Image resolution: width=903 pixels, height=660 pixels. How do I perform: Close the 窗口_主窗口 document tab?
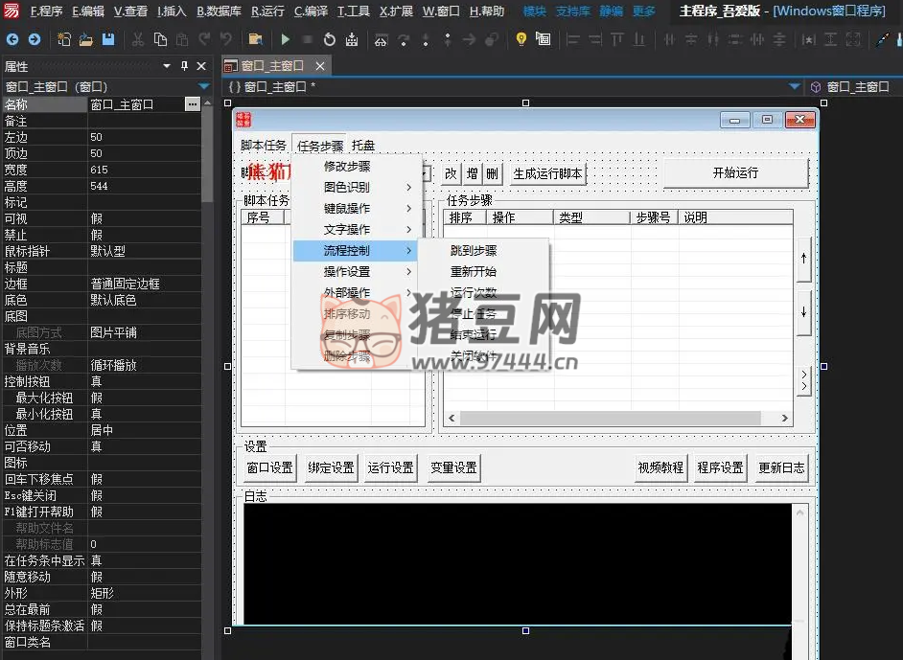[x=320, y=66]
